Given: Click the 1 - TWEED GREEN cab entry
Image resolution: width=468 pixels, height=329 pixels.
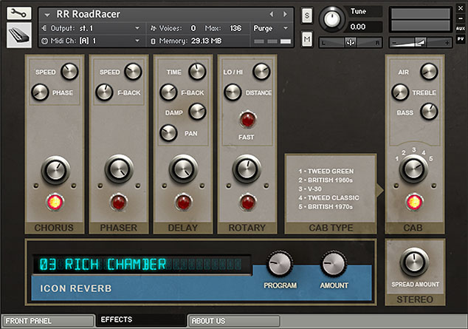Looking at the screenshot, I should point(326,172).
